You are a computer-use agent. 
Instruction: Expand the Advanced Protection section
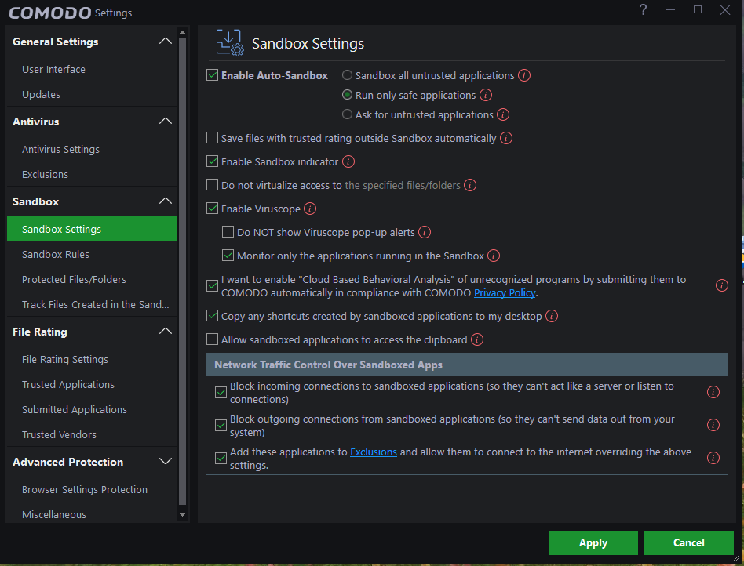coord(165,462)
